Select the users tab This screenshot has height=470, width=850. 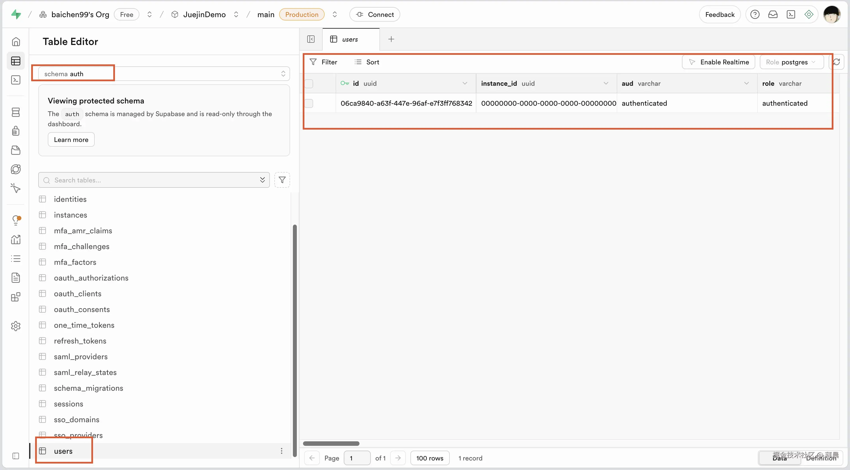click(350, 39)
